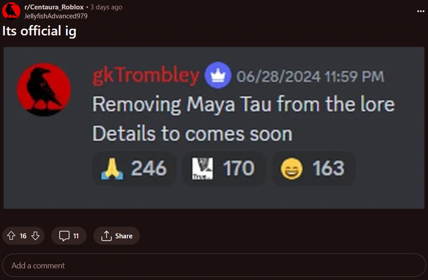Open gkTrombley's raven profile picture

[x=44, y=90]
